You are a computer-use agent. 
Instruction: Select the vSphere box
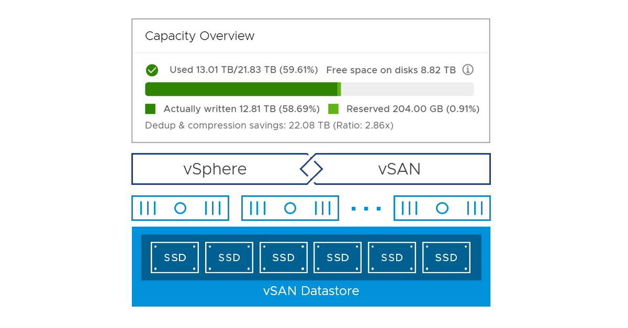pos(215,169)
